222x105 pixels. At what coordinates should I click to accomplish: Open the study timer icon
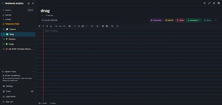214,3
